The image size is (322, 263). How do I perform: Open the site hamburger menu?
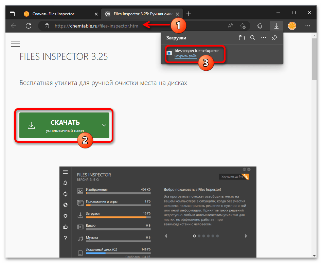[x=15, y=44]
